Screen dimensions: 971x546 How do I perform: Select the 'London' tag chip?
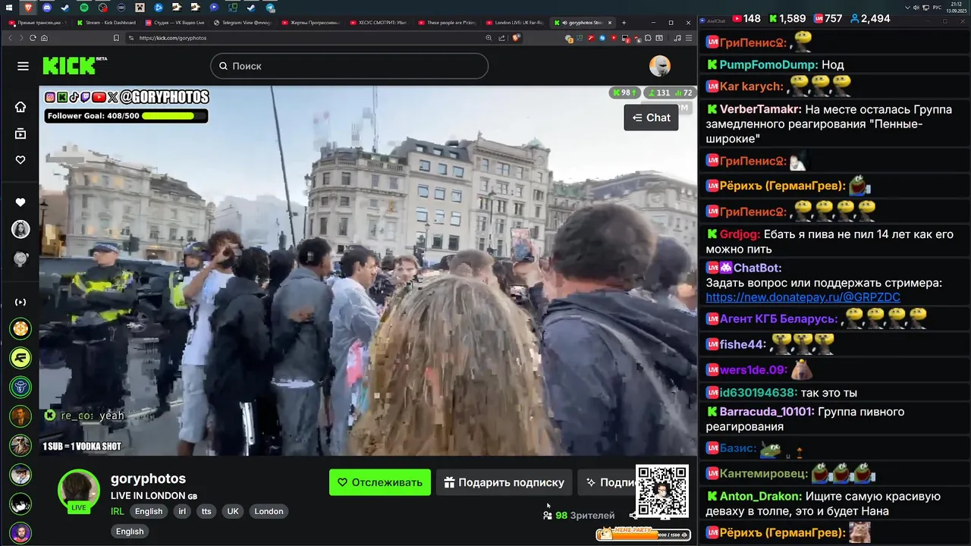point(269,511)
